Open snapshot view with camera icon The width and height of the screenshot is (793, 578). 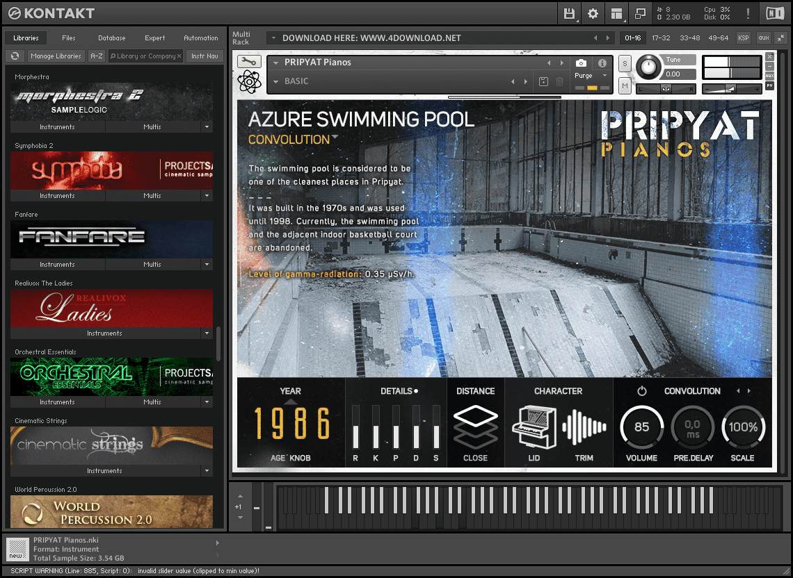point(581,63)
